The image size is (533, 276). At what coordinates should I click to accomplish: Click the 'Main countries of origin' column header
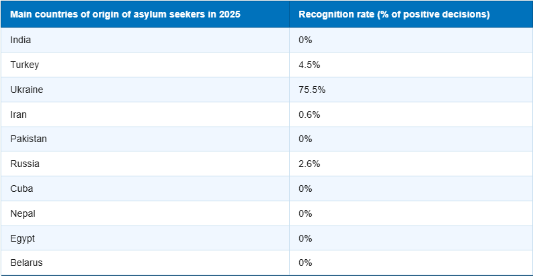125,14
